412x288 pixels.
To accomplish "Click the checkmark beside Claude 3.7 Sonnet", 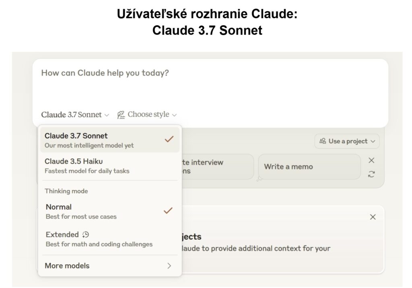I will [169, 139].
